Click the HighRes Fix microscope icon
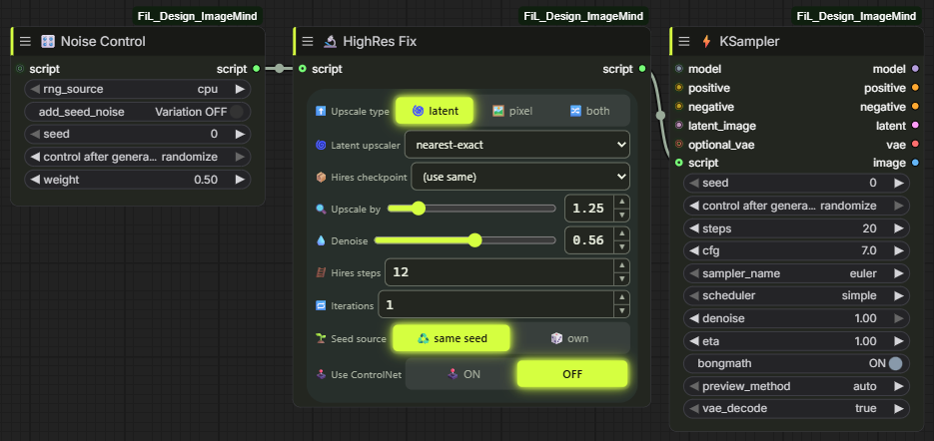This screenshot has height=441, width=934. [x=330, y=41]
